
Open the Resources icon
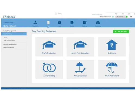(98, 23)
